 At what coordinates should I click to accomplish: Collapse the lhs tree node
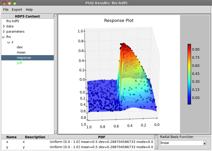(x=3, y=37)
